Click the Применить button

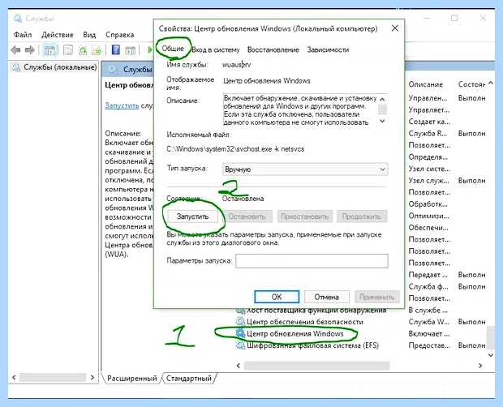click(377, 297)
